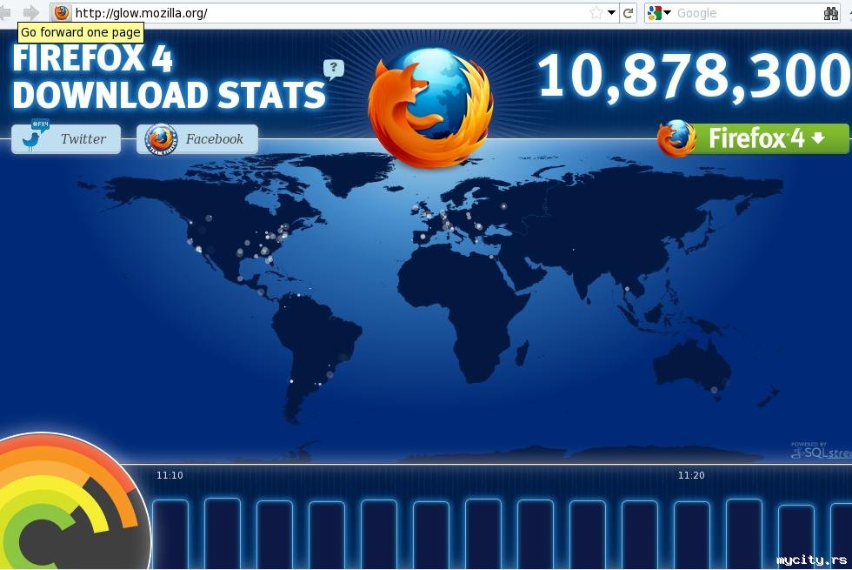Download Firefox 4 via green button

pyautogui.click(x=767, y=138)
